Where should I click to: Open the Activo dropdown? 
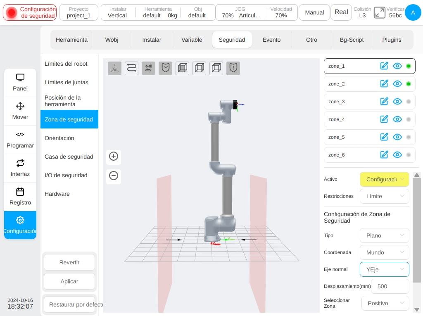tap(385, 179)
